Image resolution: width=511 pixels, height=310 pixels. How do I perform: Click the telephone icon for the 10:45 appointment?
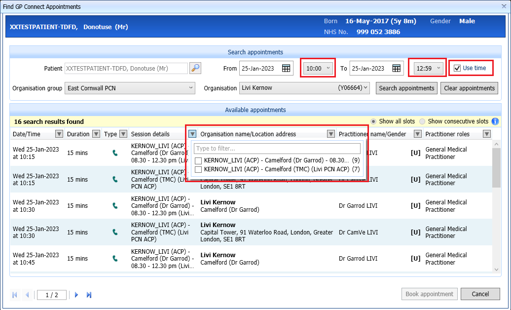[115, 259]
